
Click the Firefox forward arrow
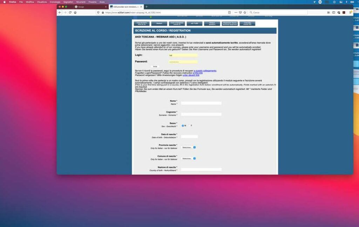pyautogui.click(x=65, y=13)
